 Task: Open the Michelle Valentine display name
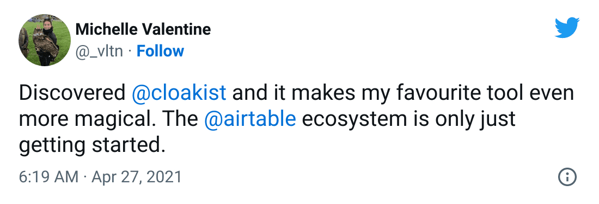tap(143, 29)
